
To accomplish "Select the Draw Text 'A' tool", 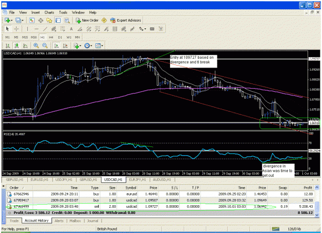I will click(71, 29).
